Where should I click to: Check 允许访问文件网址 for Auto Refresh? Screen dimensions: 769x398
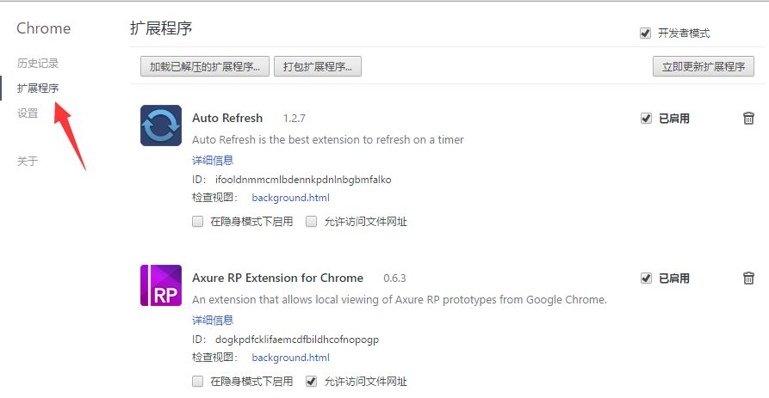312,222
